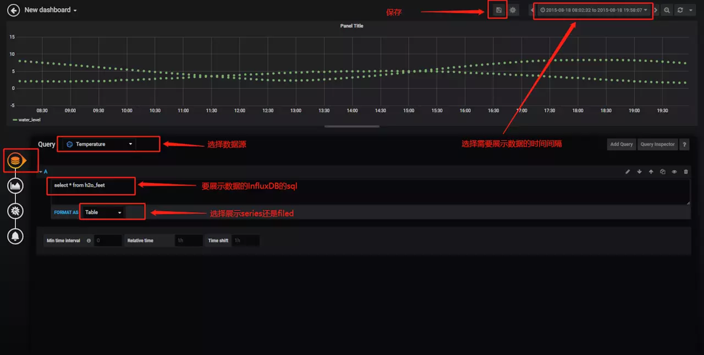This screenshot has width=704, height=355.
Task: Open the New dashboard title dropdown
Action: pyautogui.click(x=51, y=10)
